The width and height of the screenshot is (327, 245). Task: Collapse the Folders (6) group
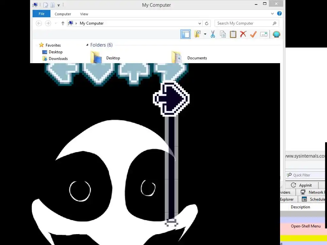[x=87, y=45]
